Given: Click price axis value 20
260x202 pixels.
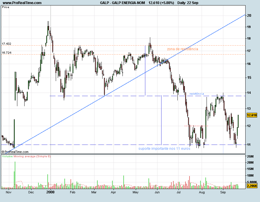Looking at the screenshot, I should [249, 15].
